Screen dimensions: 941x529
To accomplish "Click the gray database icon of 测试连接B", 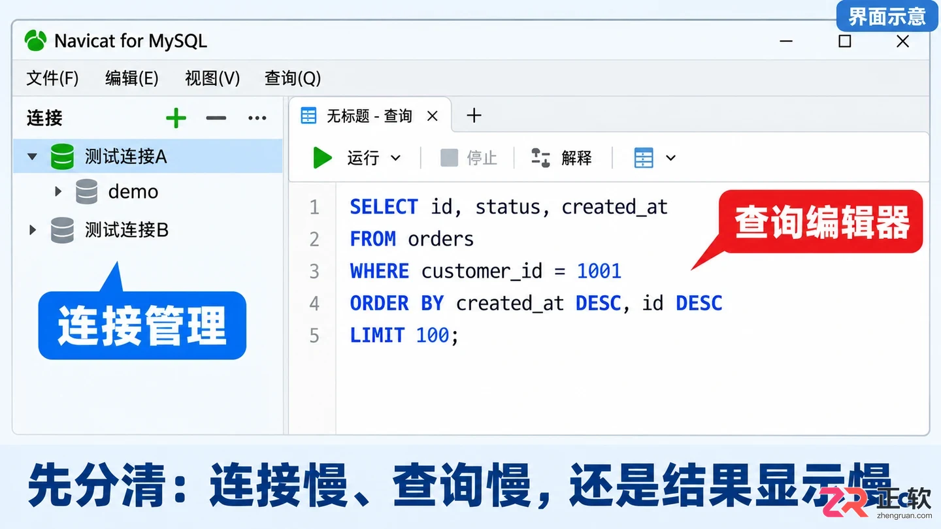I will pos(62,230).
